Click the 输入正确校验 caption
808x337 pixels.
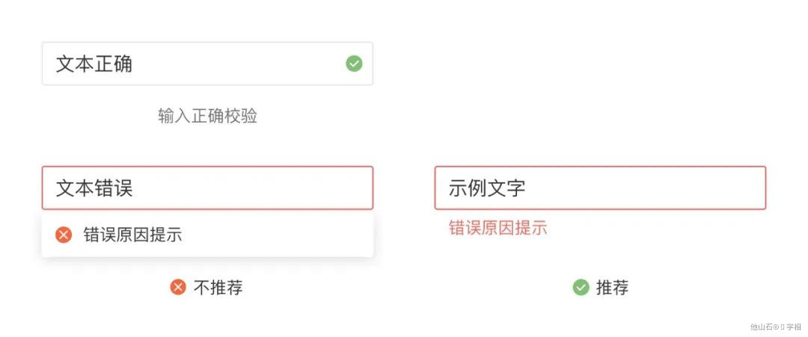pos(208,117)
